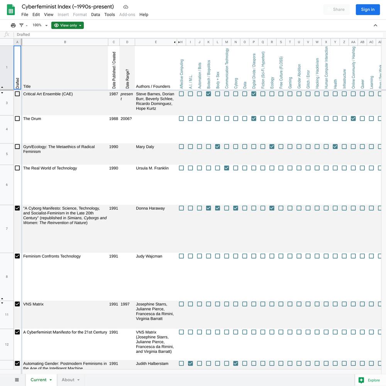
Task: Collapse the toolbar with the chevron-up icon
Action: (376, 25)
